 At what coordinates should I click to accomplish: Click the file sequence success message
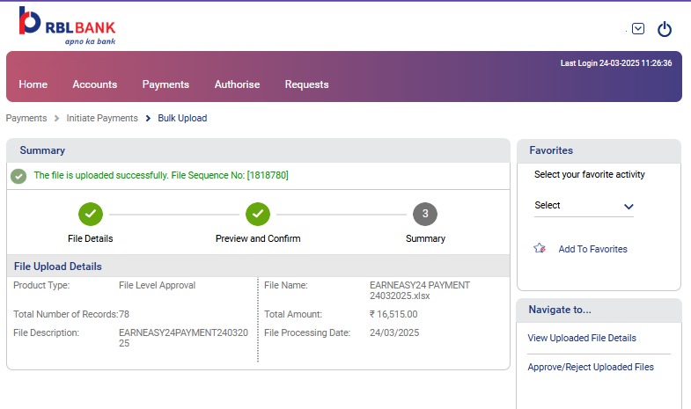(x=161, y=175)
